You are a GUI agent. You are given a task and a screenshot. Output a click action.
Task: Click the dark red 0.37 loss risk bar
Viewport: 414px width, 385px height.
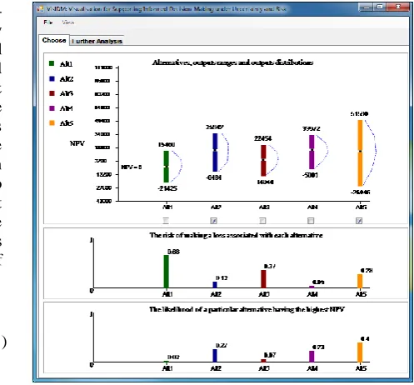click(x=263, y=279)
